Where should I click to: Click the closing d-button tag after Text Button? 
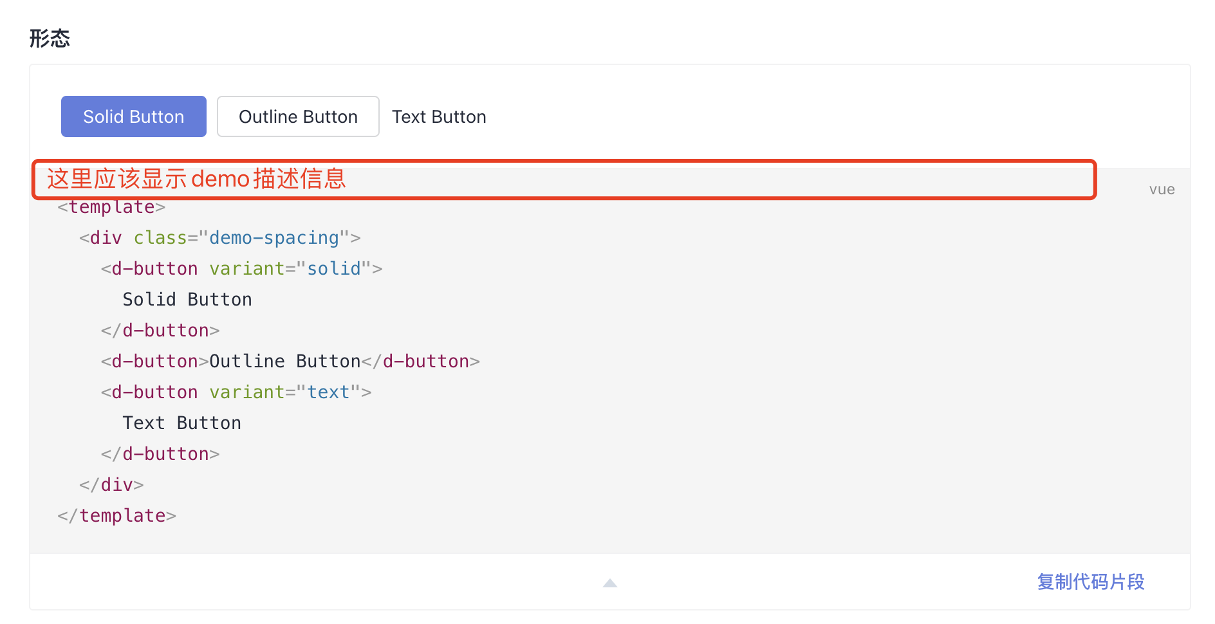tap(160, 454)
